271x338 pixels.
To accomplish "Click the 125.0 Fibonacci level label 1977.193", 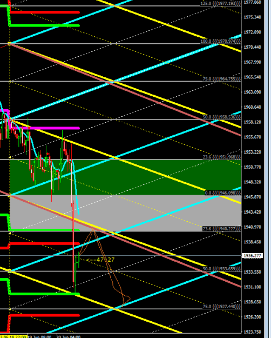I will click(221, 3).
